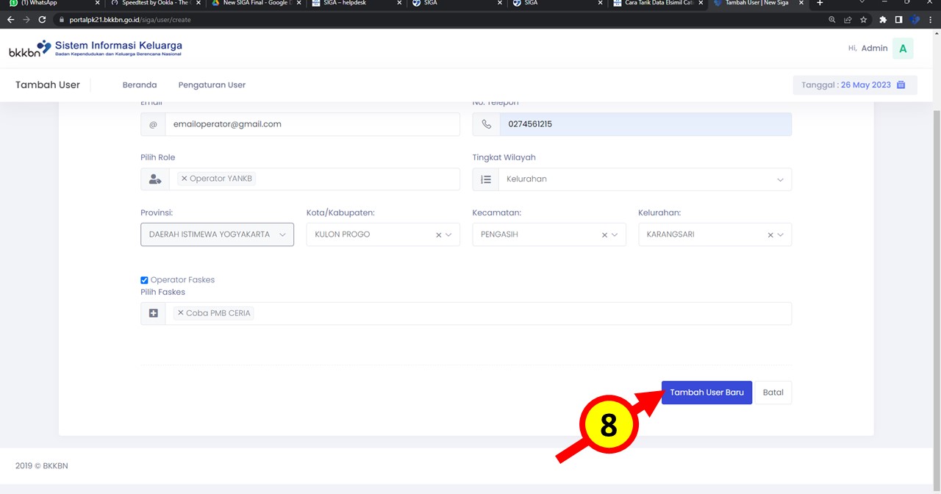Click the Admin avatar circle labeled A
Image resolution: width=941 pixels, height=494 pixels.
coord(903,48)
